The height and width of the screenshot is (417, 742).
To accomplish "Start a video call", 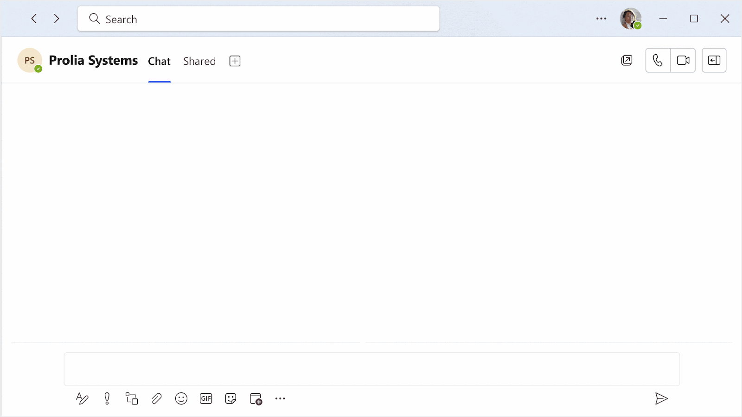I will 683,60.
